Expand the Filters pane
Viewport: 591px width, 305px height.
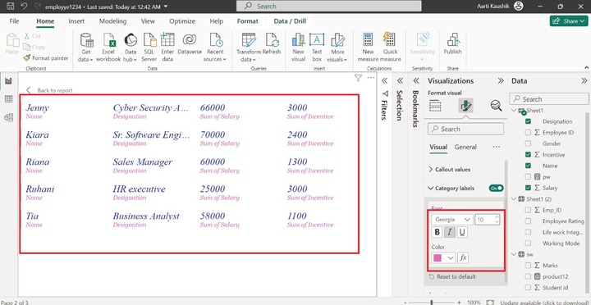click(384, 81)
